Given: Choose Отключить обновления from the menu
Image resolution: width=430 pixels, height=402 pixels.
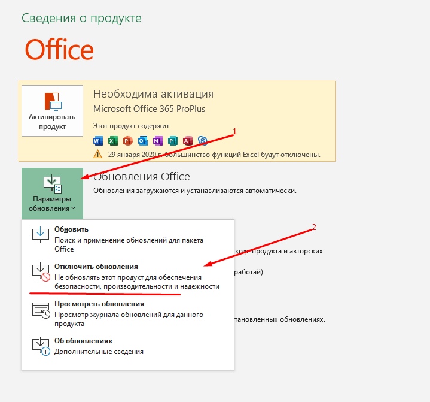Looking at the screenshot, I should point(128,276).
